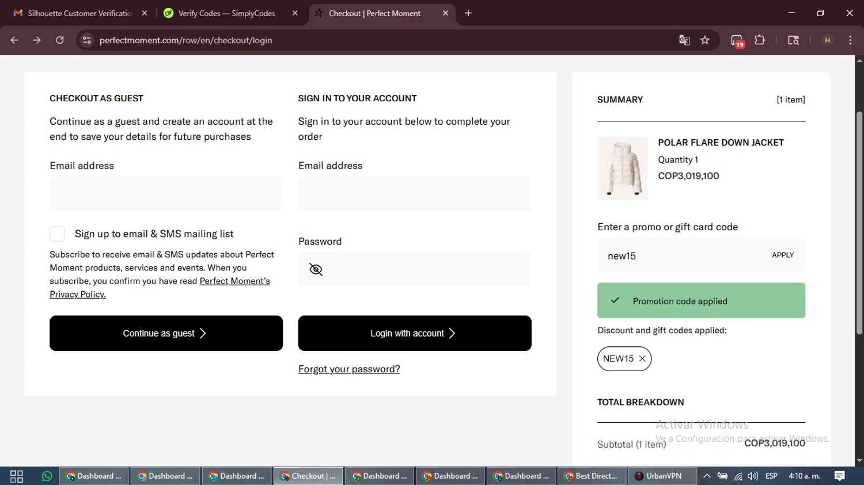Click the volume speaker tray icon
This screenshot has height=485, width=864.
click(x=753, y=476)
